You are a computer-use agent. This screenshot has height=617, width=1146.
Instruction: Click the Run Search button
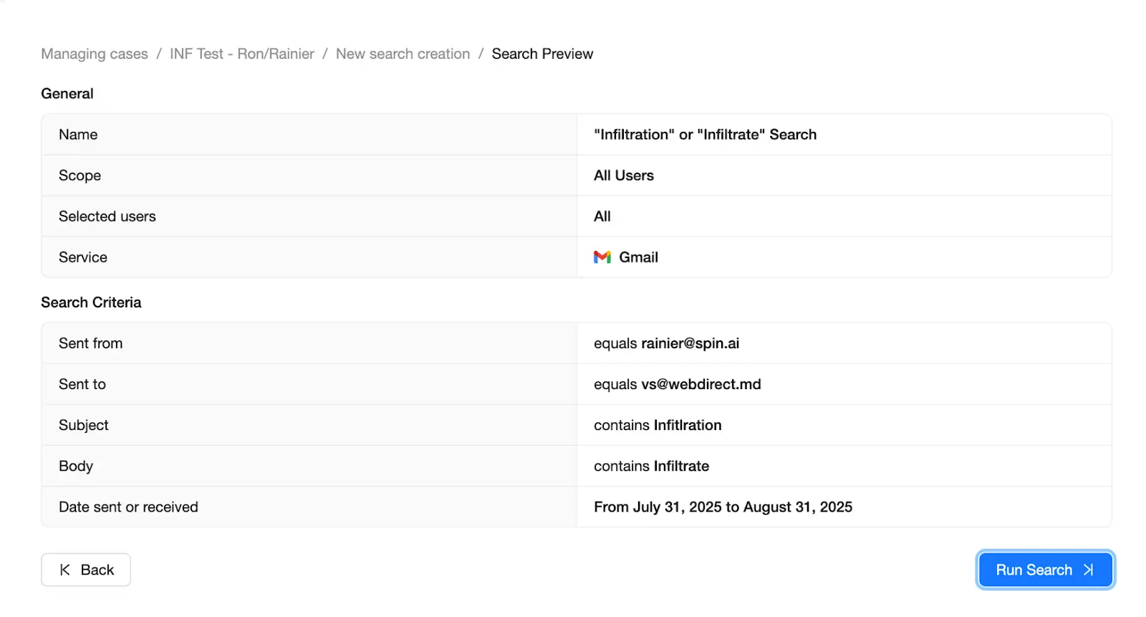1045,570
